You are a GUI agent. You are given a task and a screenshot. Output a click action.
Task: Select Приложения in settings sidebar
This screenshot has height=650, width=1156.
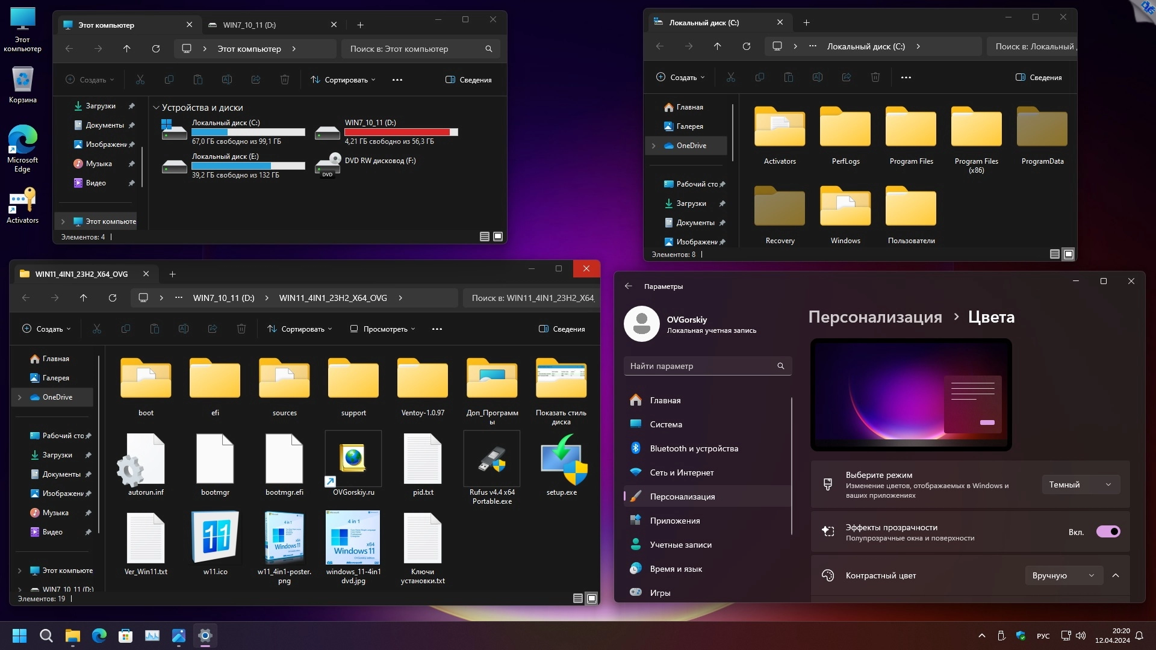click(x=674, y=521)
